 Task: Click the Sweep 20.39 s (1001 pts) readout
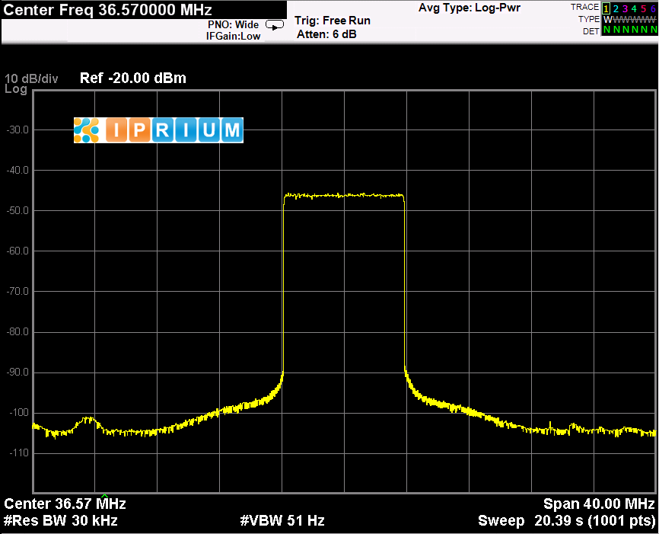pyautogui.click(x=566, y=520)
